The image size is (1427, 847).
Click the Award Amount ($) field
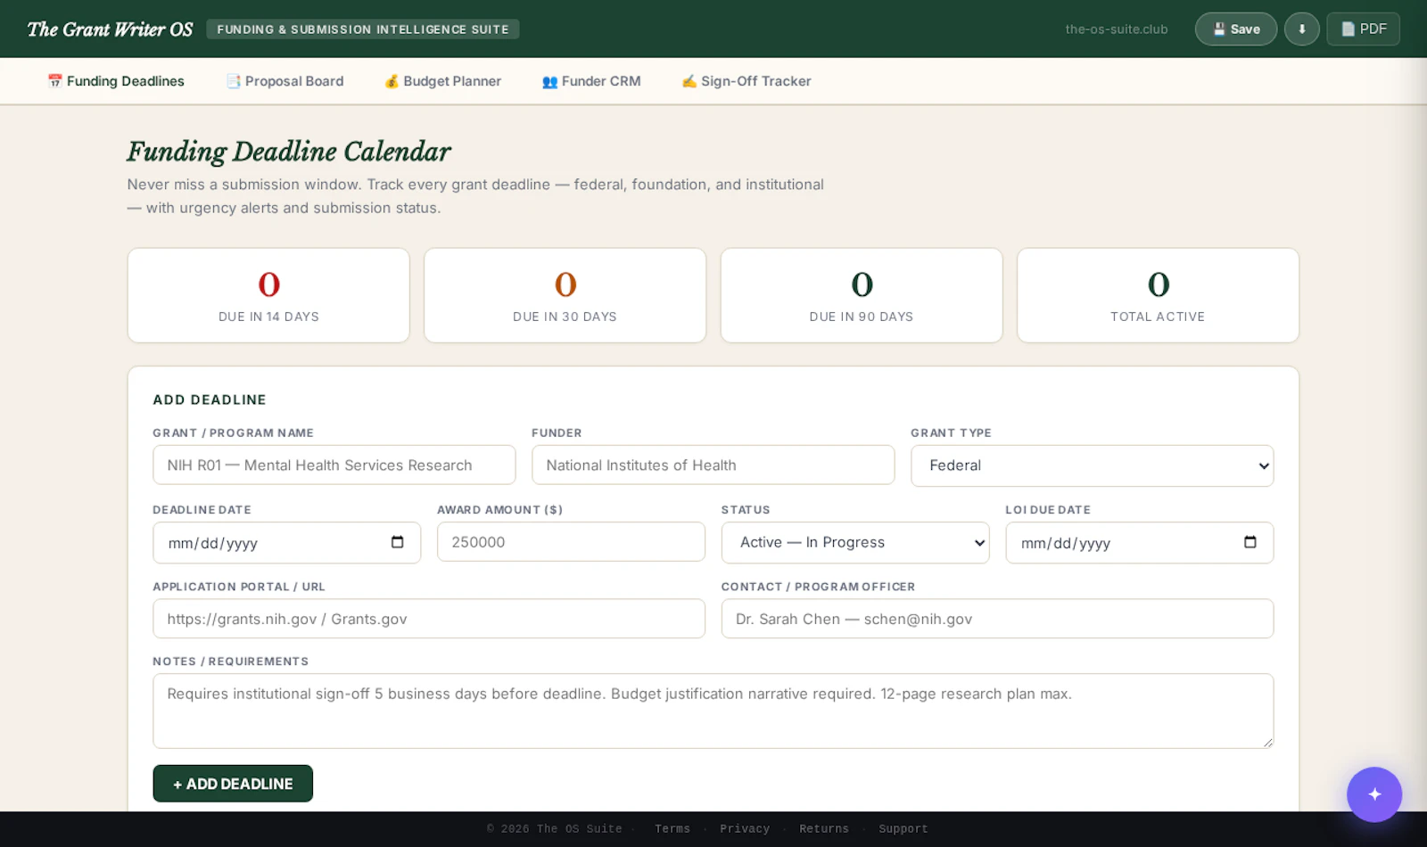pyautogui.click(x=571, y=542)
